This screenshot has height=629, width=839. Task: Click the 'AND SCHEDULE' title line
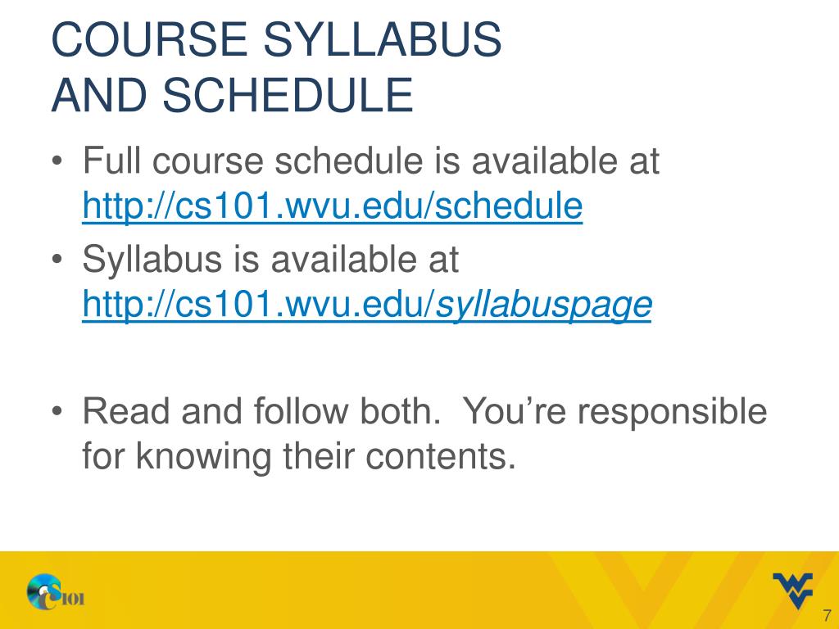[232, 95]
